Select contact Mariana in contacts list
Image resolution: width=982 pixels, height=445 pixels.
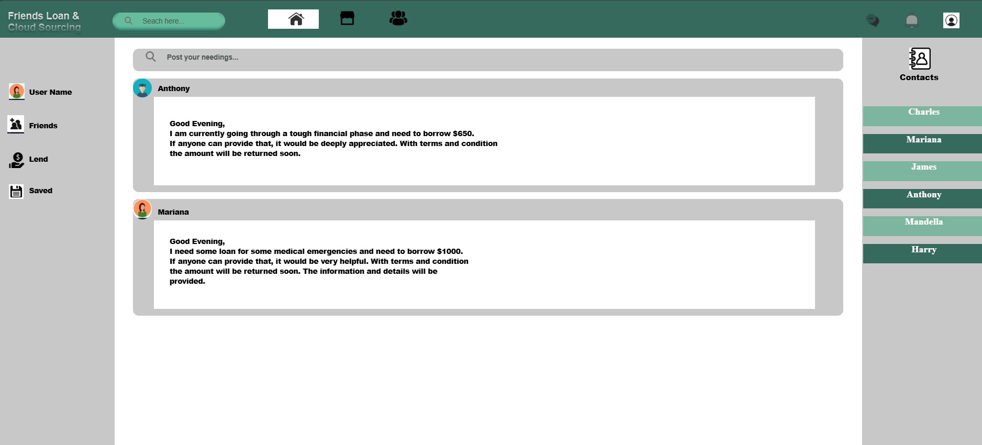pos(922,143)
